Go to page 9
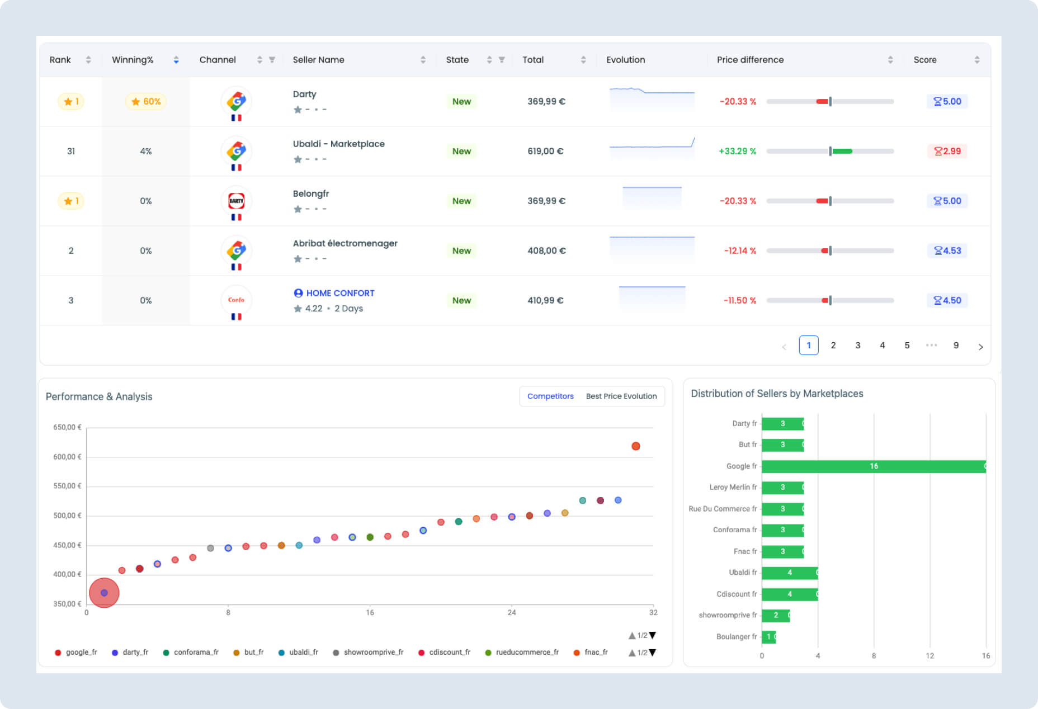The width and height of the screenshot is (1038, 709). (956, 346)
